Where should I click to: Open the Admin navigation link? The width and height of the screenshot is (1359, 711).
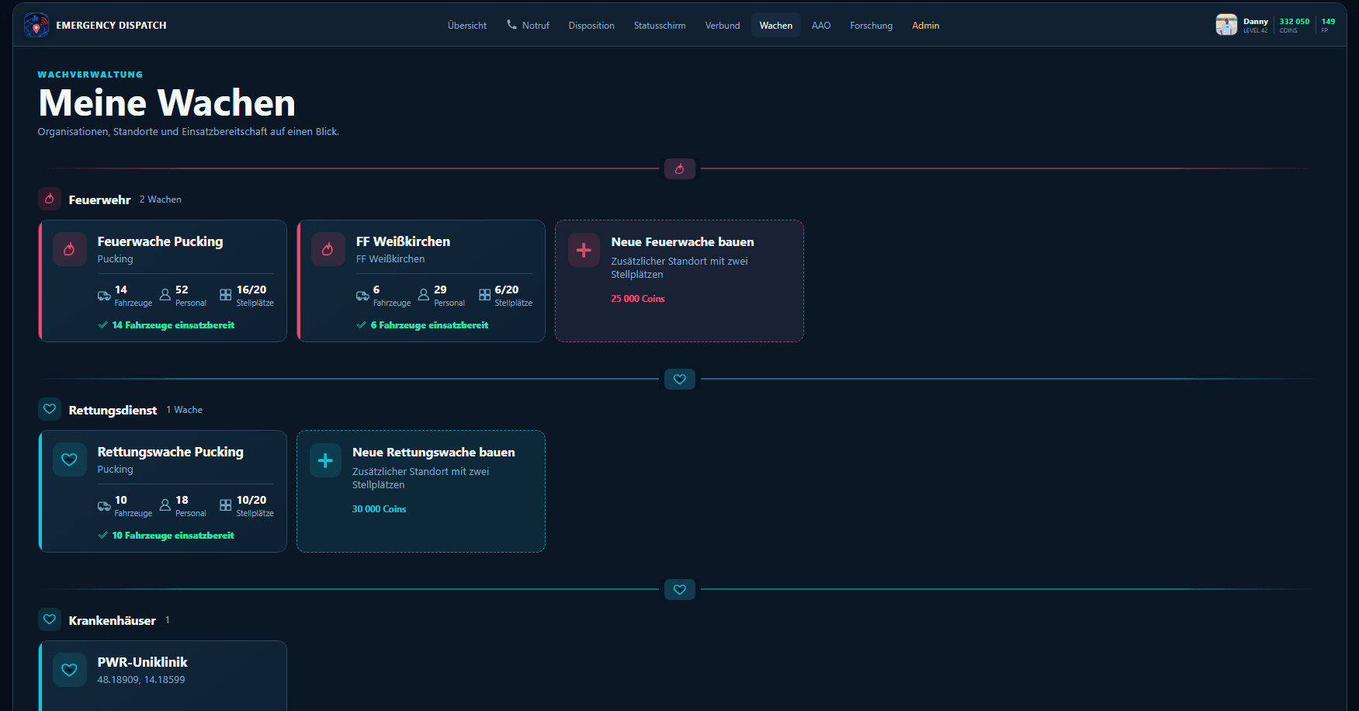pos(926,26)
